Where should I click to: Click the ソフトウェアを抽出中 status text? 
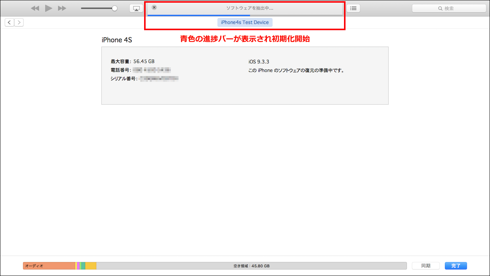tap(250, 8)
